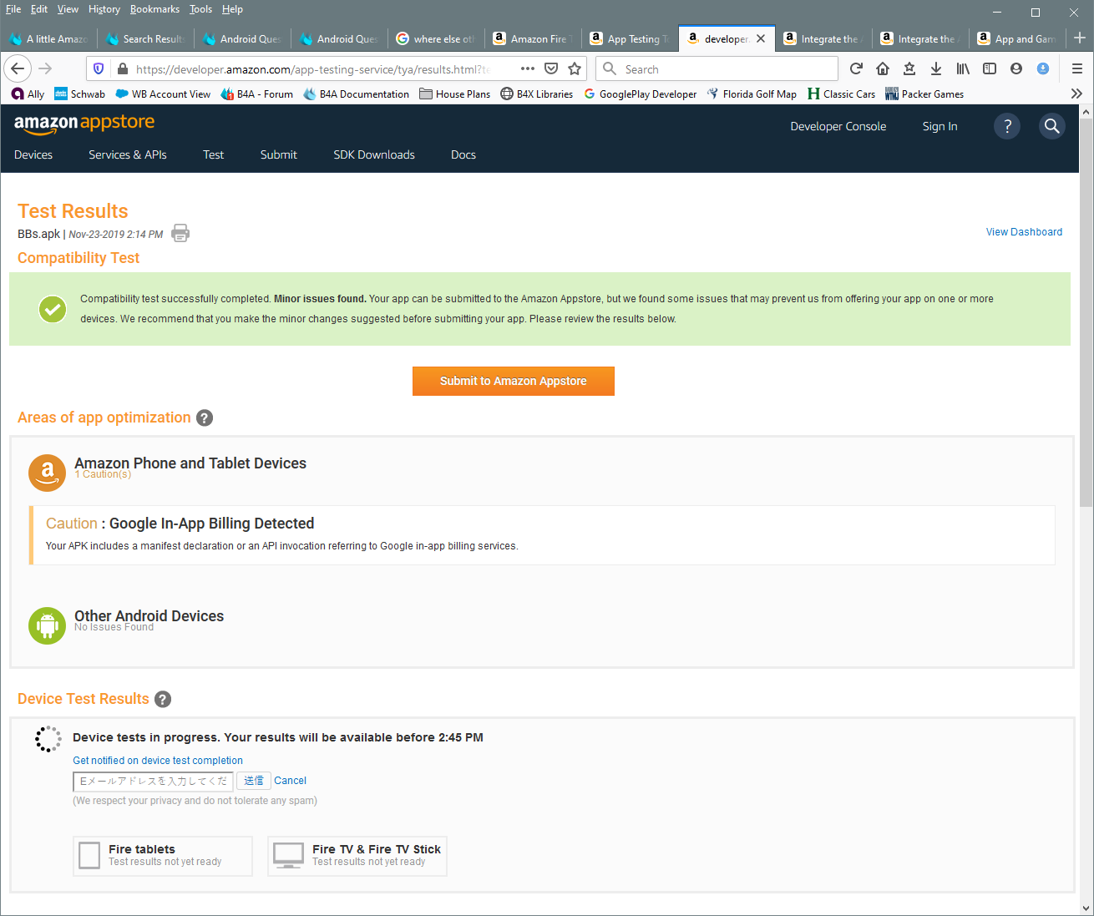Click the orange Amazon devices icon
Image resolution: width=1094 pixels, height=916 pixels.
tap(47, 473)
